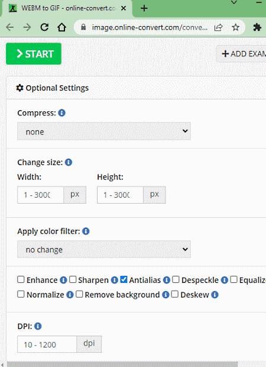Click the Apply color filter info icon
The image size is (266, 367).
(x=86, y=231)
